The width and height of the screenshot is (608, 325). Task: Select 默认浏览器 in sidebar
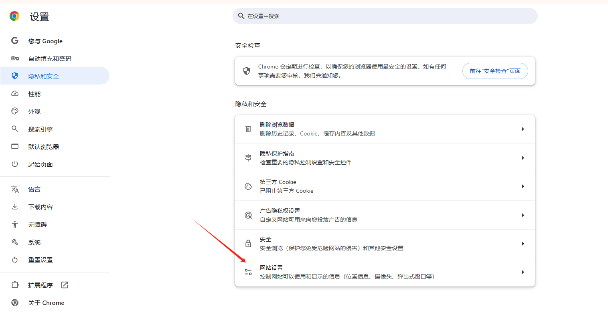pos(55,147)
